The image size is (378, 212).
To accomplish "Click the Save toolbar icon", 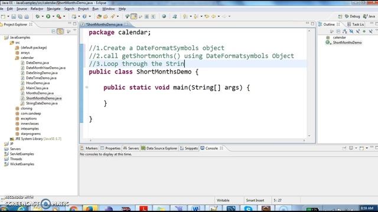I will [14, 16].
